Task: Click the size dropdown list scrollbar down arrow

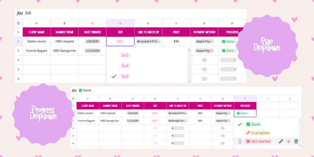Action: (x=189, y=81)
